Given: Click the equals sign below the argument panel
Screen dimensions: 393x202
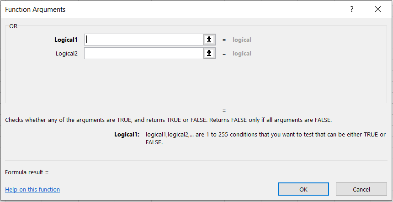Looking at the screenshot, I should pyautogui.click(x=224, y=110).
